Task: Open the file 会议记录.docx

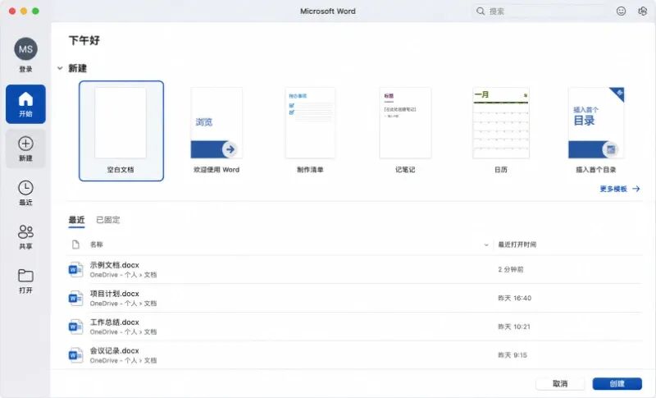Action: click(115, 350)
